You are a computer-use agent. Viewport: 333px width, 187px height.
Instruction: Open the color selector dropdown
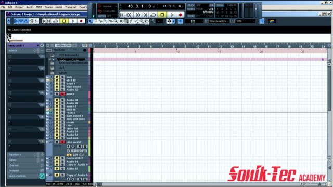tap(272, 21)
